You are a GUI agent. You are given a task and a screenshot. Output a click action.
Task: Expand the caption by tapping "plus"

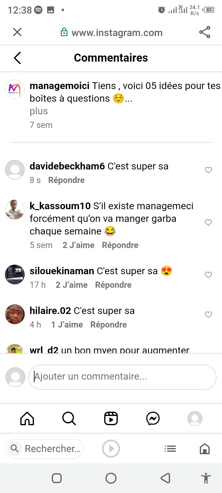point(39,111)
